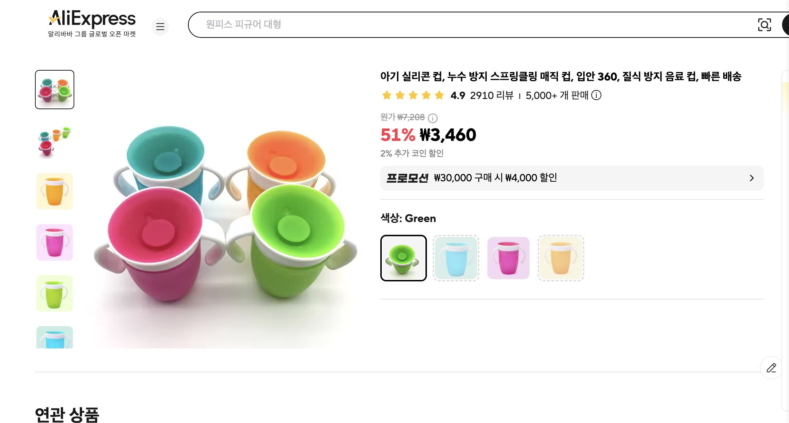Select the green cup gallery thumbnail
Screen dimensions: 789x423
coord(54,293)
